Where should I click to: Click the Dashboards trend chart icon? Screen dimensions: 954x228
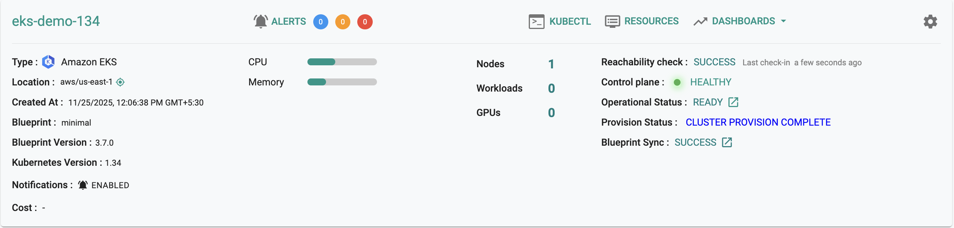[700, 22]
